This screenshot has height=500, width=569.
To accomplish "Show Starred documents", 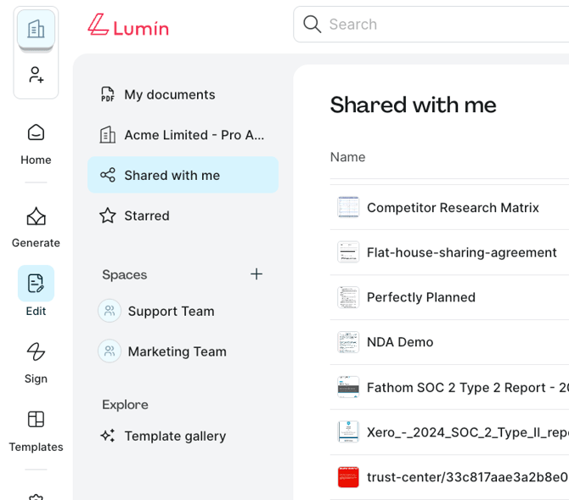I will 147,216.
